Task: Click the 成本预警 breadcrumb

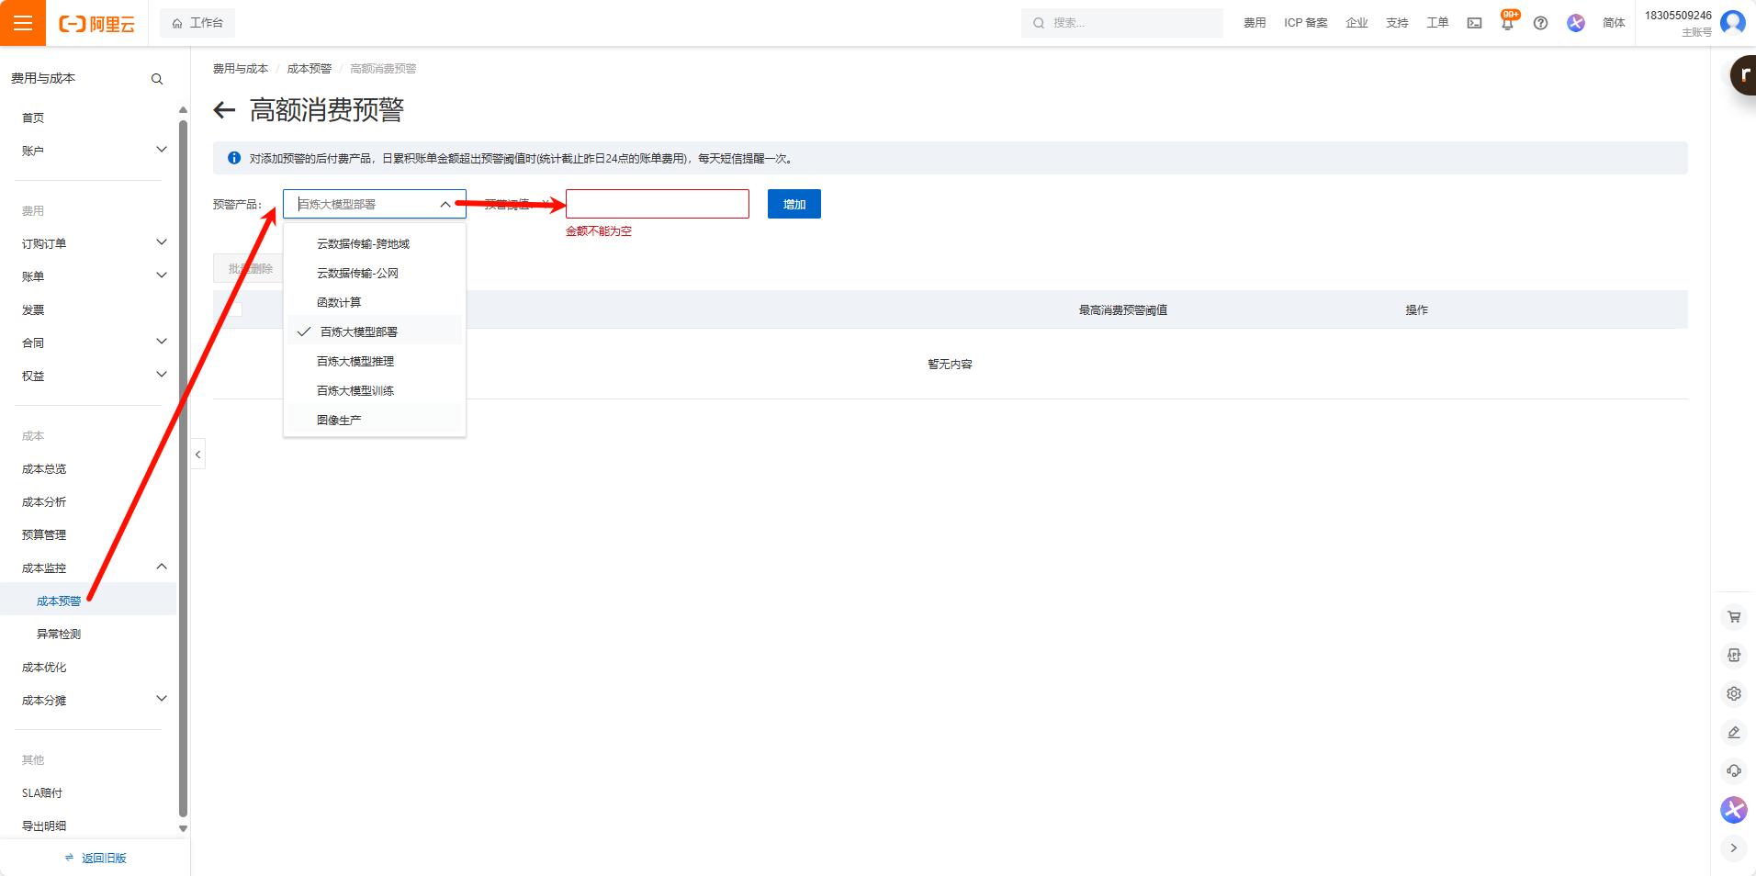Action: coord(309,69)
